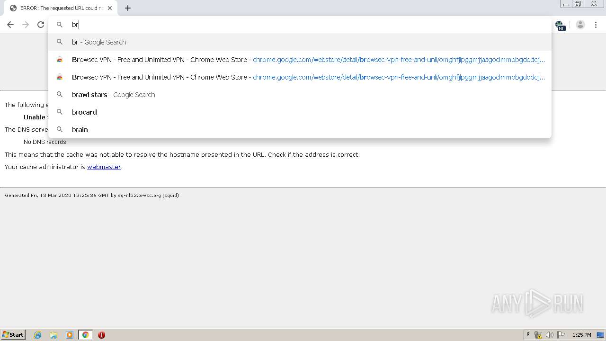606x341 pixels.
Task: Switch to Chrome in the taskbar
Action: click(x=85, y=335)
